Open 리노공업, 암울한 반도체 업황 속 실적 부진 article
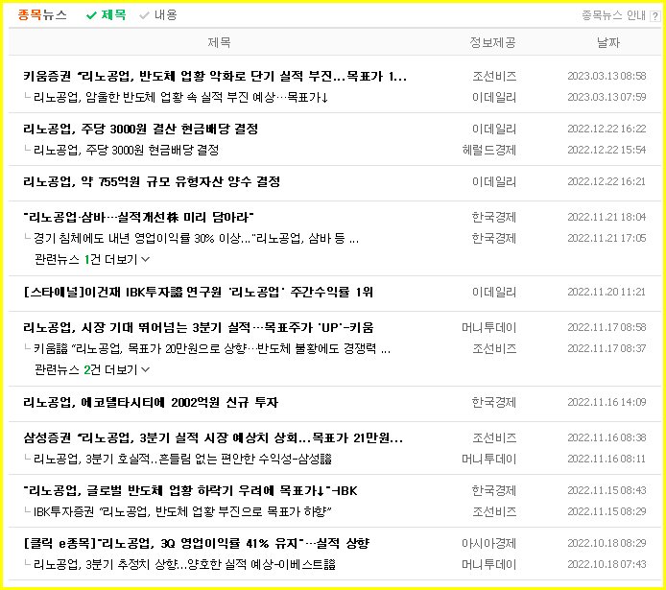 tap(180, 98)
